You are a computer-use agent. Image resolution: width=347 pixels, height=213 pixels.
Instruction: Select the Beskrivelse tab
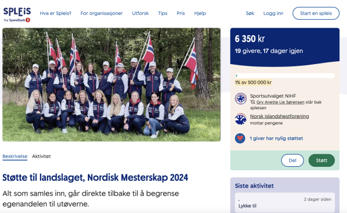[x=15, y=156]
